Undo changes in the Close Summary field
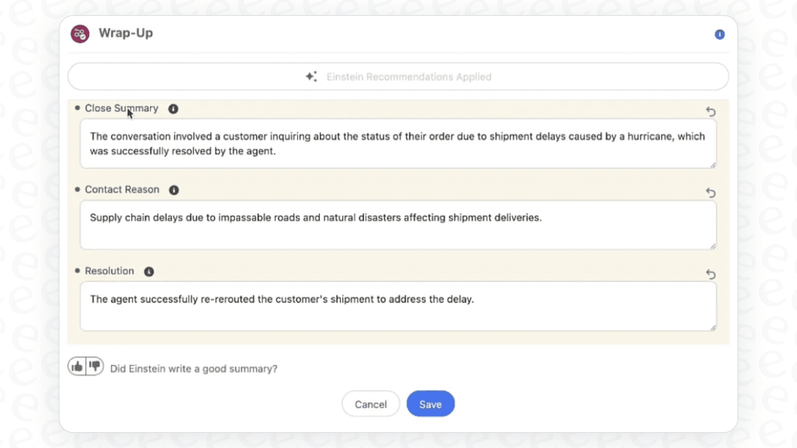This screenshot has height=448, width=797. pyautogui.click(x=711, y=112)
